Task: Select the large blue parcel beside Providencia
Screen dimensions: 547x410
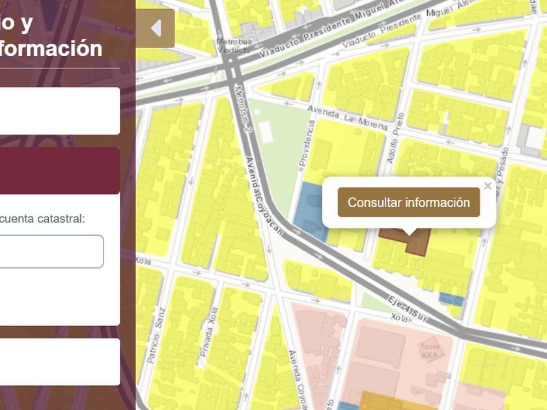Action: click(x=309, y=211)
